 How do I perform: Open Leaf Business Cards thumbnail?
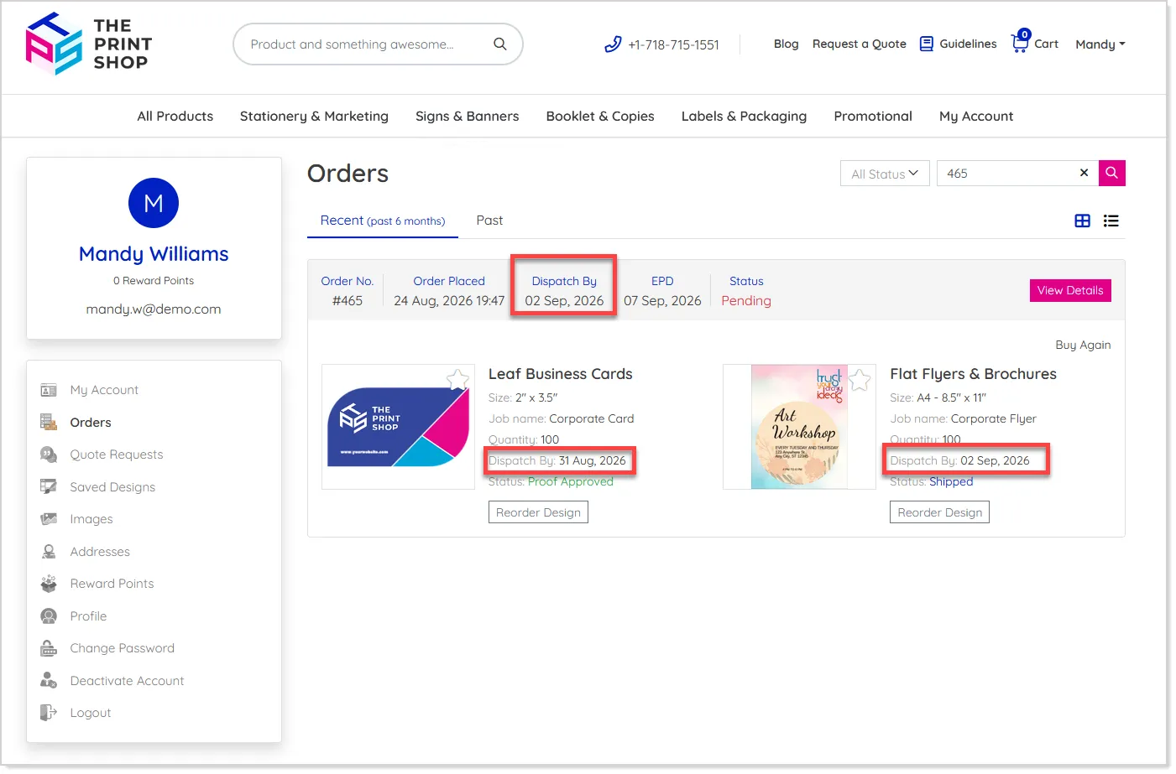(398, 427)
